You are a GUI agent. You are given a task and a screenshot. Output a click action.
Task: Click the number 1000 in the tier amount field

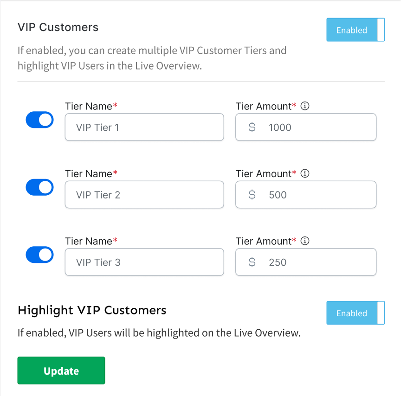280,128
